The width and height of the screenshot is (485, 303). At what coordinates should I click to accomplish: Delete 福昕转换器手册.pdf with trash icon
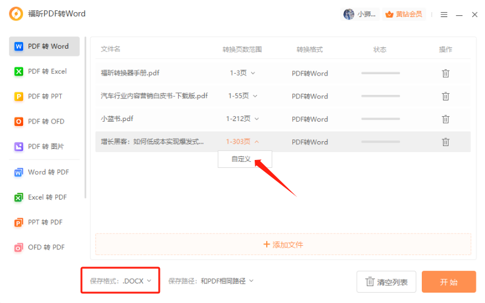(x=445, y=73)
